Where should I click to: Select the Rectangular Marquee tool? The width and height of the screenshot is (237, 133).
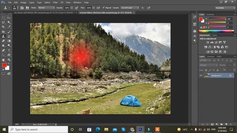pos(3,18)
